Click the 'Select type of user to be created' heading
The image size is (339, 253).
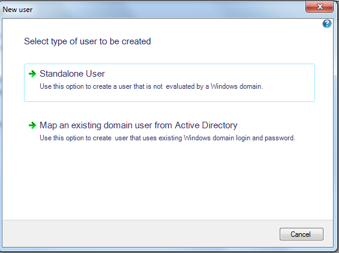(87, 41)
